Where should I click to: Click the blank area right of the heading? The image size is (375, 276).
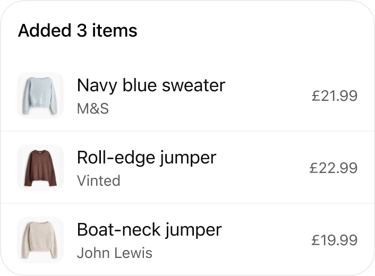tap(255, 31)
